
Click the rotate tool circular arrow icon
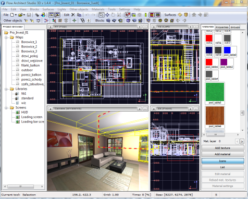click(113, 15)
